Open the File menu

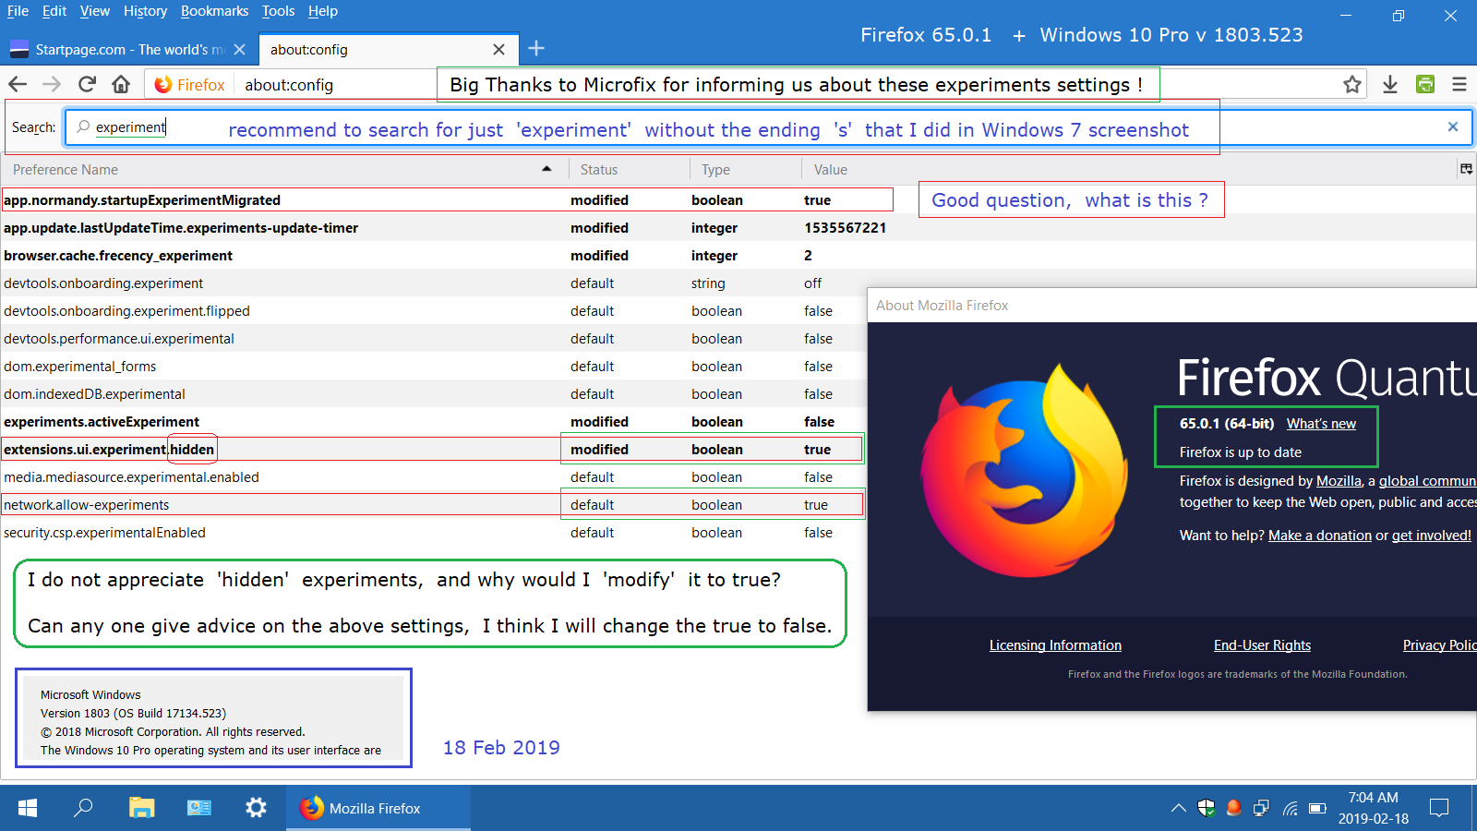click(x=18, y=11)
